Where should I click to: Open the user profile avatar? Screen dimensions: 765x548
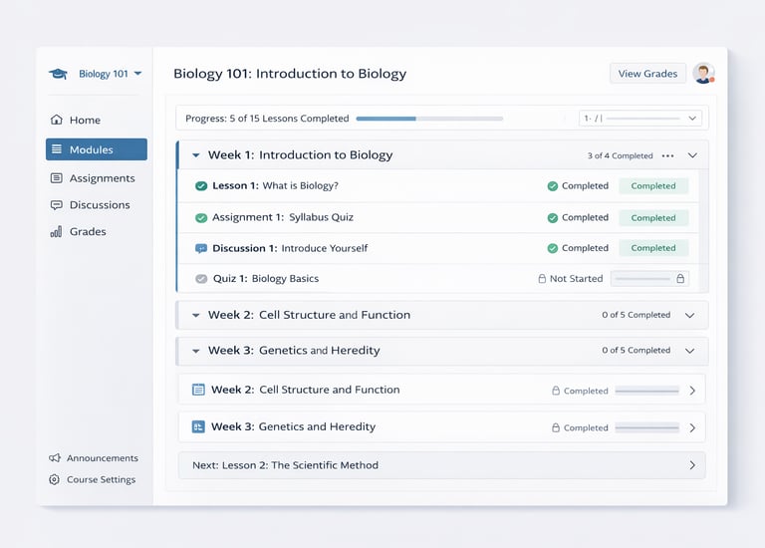[x=703, y=73]
